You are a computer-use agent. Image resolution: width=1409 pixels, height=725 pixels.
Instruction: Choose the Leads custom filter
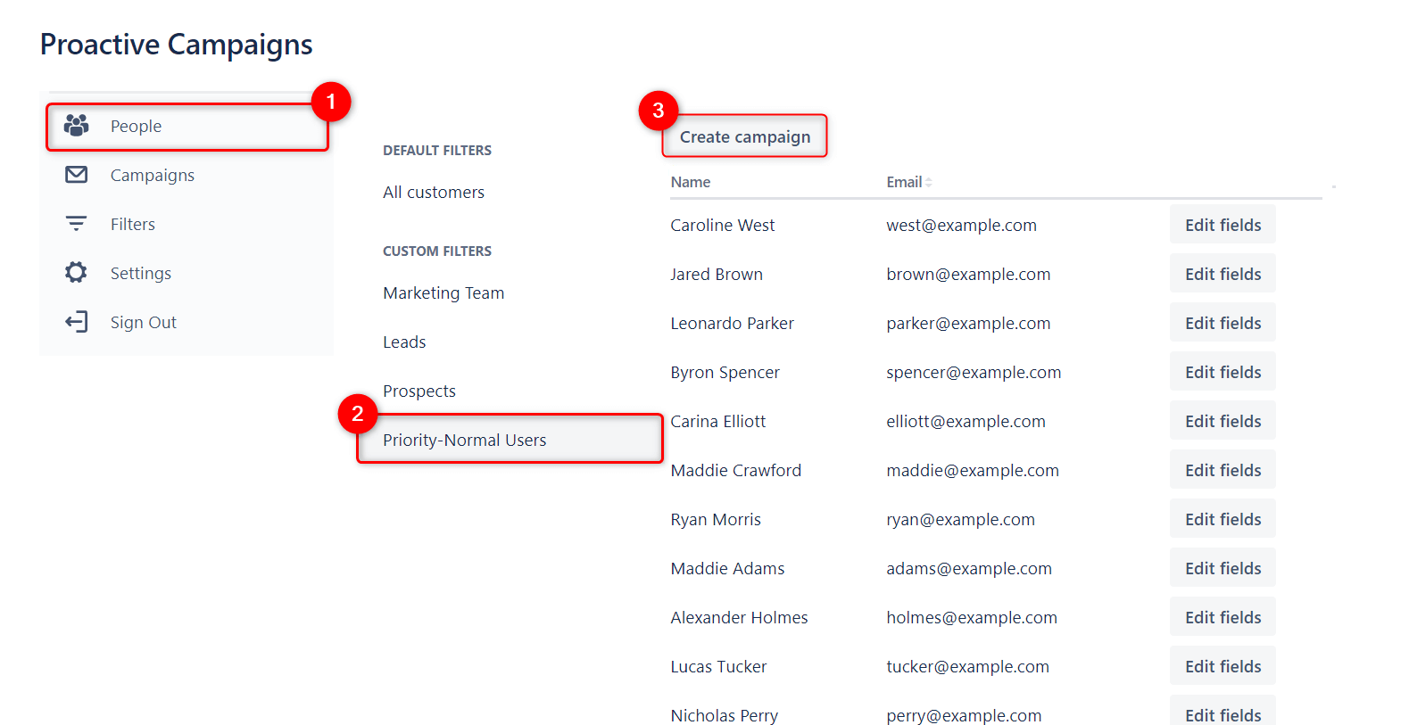point(404,342)
